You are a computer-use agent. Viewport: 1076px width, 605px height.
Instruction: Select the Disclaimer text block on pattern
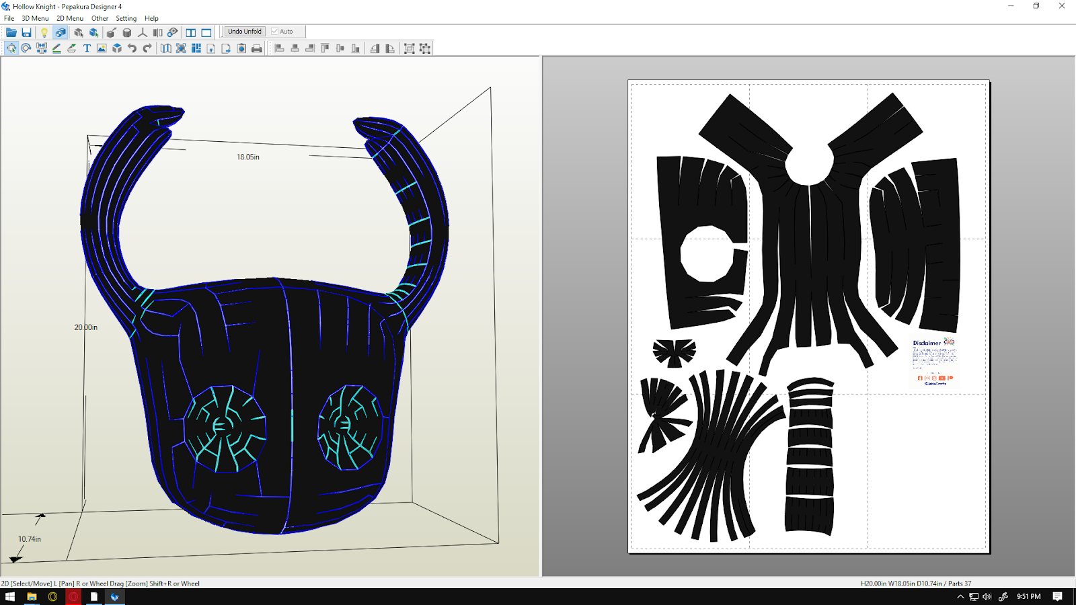933,362
